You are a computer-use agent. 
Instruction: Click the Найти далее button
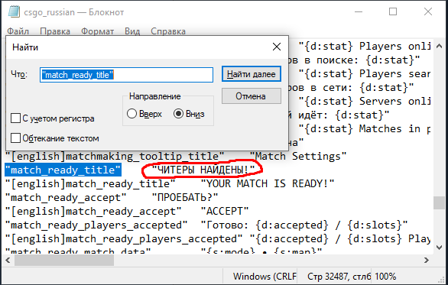coord(252,74)
